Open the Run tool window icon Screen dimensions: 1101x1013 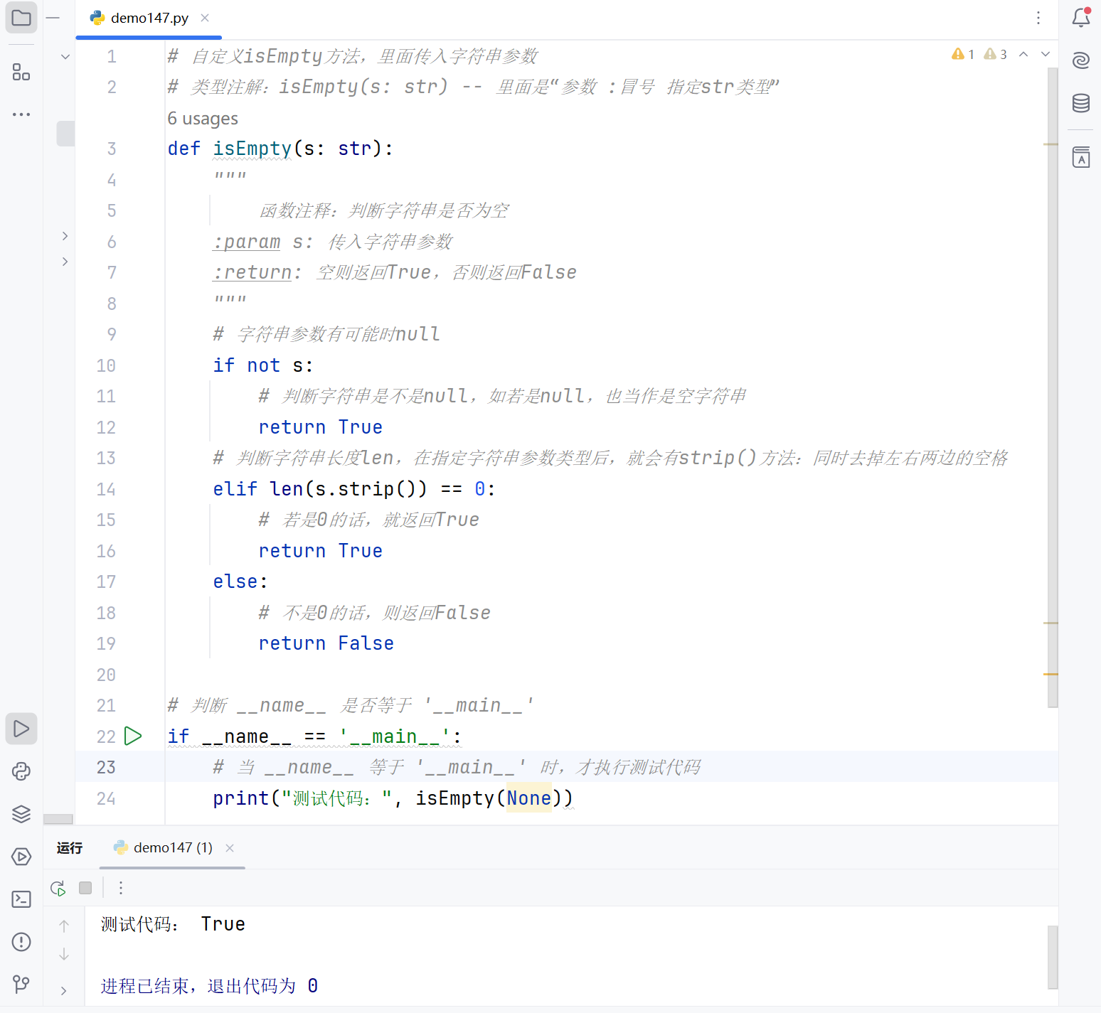(21, 729)
